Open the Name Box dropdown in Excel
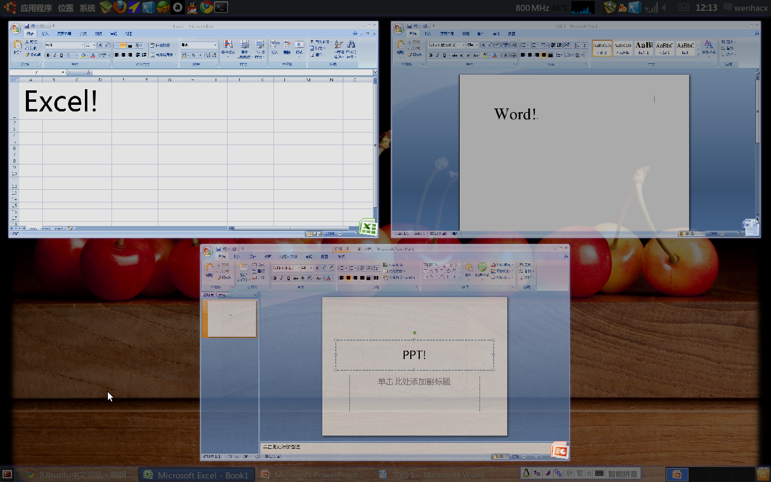Viewport: 771px width, 482px height. pos(63,72)
